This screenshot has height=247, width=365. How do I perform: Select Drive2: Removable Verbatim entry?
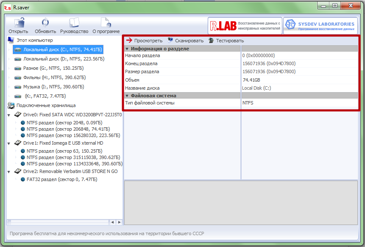pos(70,171)
